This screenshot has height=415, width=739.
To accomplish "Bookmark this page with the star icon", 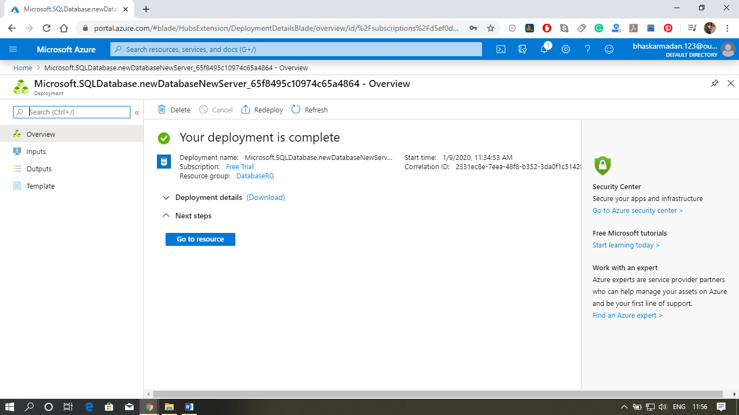I will coord(491,28).
